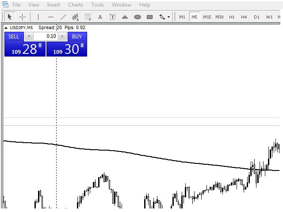Image resolution: width=283 pixels, height=212 pixels.
Task: Select the horizontal line tool
Action: click(x=51, y=17)
